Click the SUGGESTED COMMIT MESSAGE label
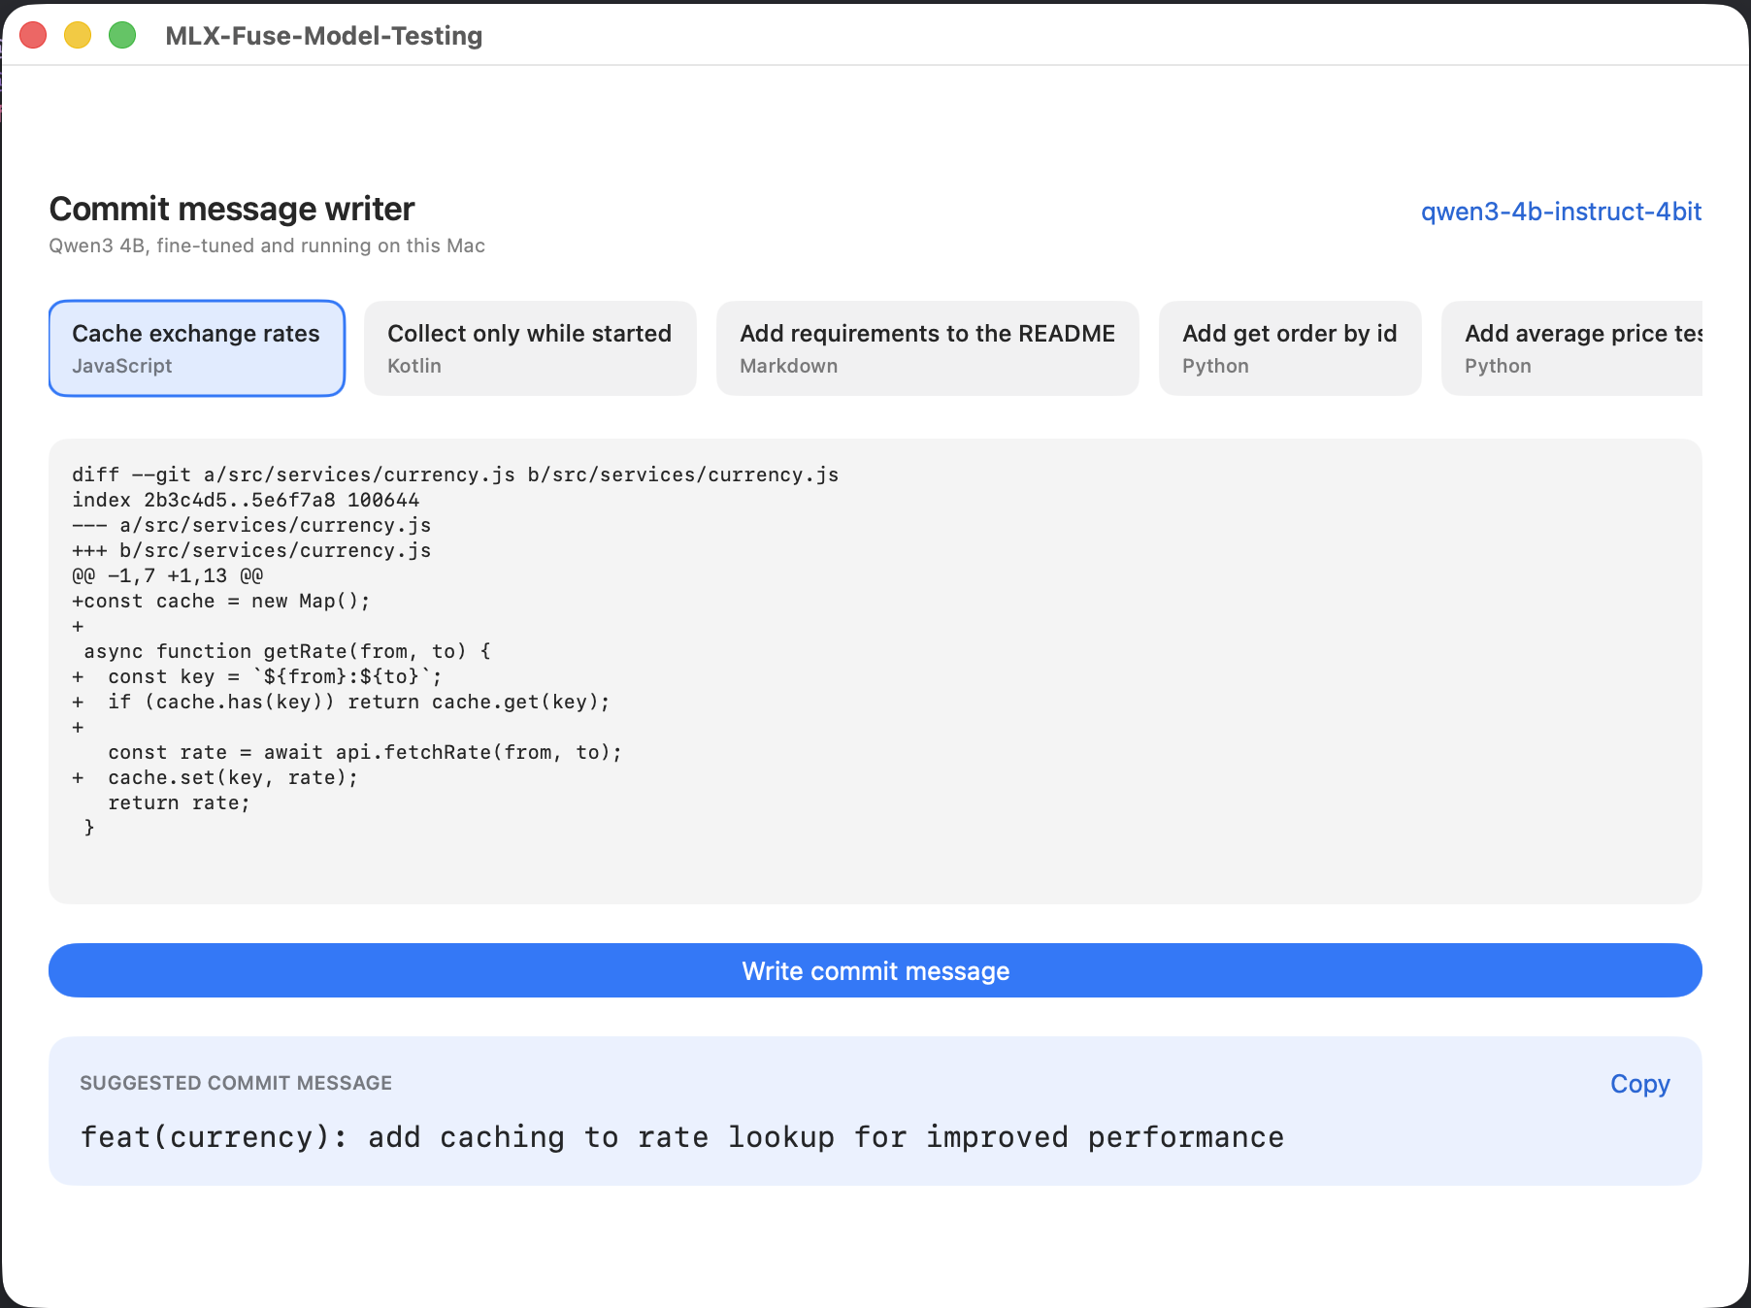 coord(236,1083)
